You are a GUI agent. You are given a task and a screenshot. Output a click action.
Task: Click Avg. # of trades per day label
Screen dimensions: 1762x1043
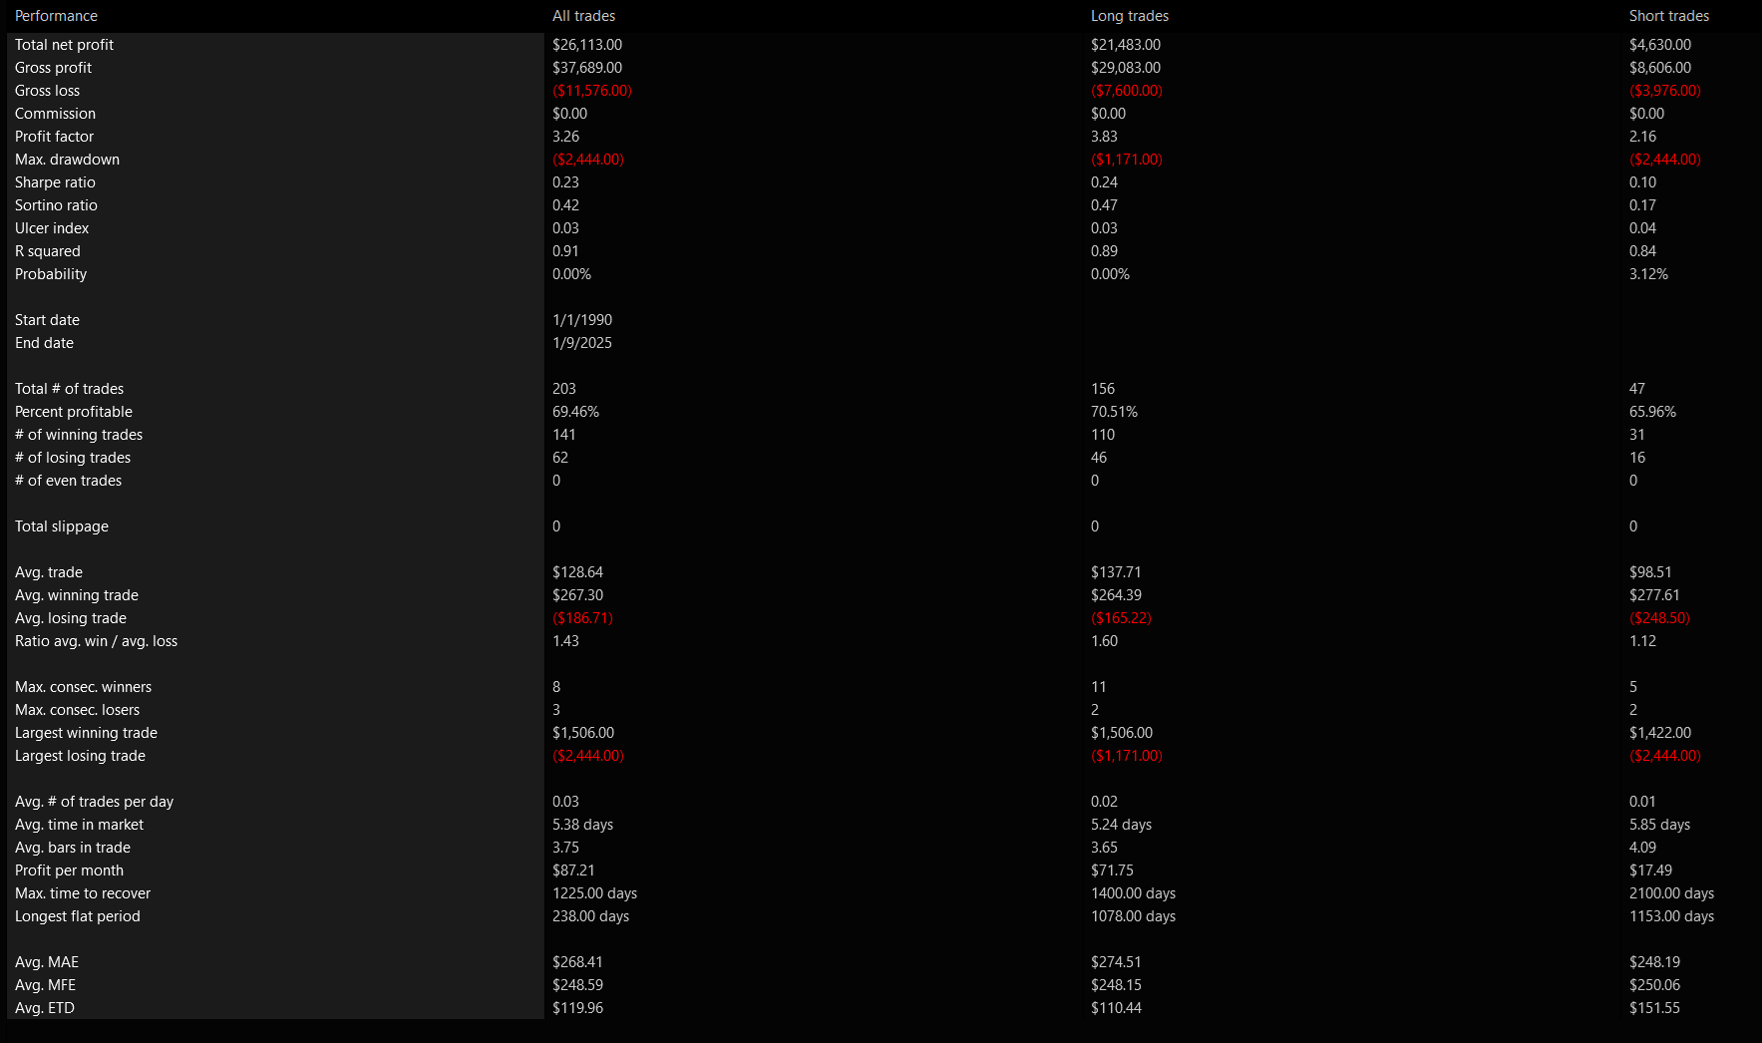point(94,802)
